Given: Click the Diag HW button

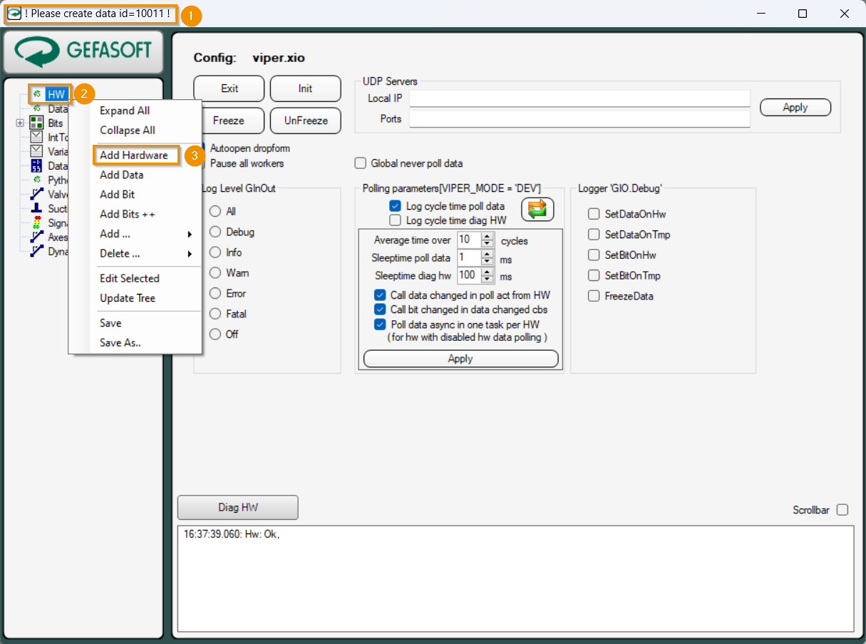Looking at the screenshot, I should [x=238, y=508].
